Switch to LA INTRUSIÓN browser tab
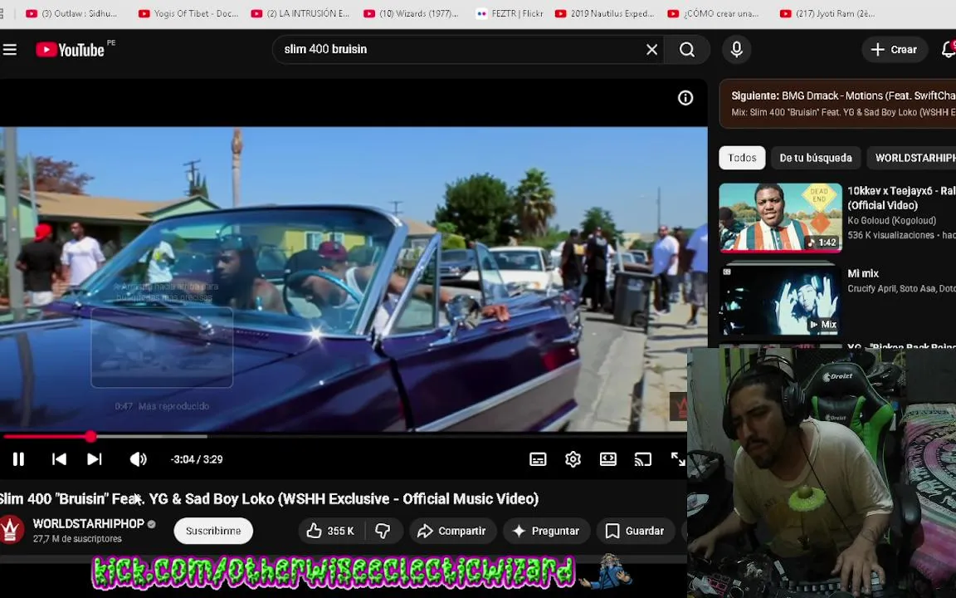The width and height of the screenshot is (956, 598). coord(300,13)
